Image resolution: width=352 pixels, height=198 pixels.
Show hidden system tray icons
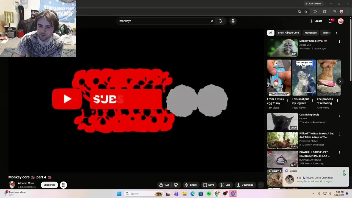click(x=313, y=194)
